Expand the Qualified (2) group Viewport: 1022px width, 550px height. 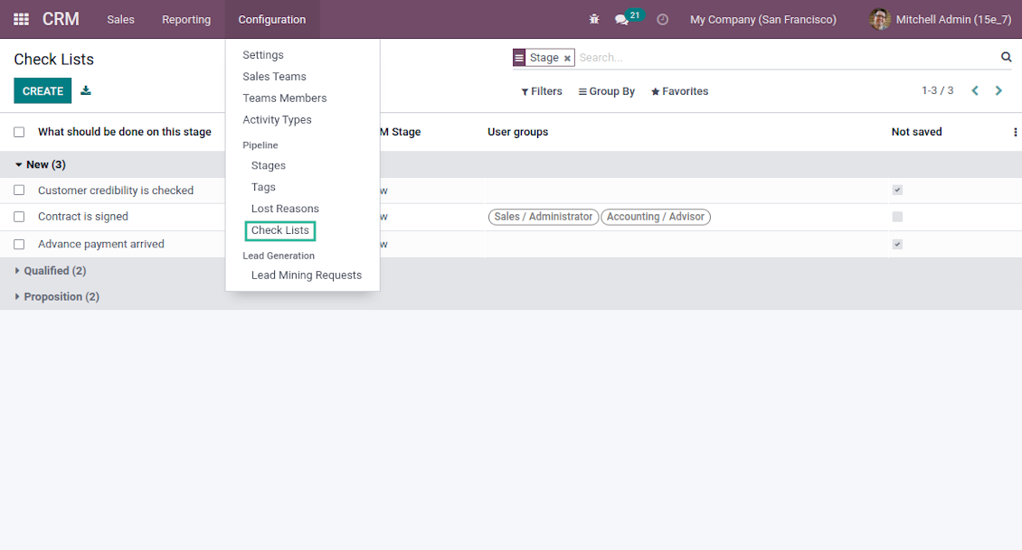(x=50, y=271)
